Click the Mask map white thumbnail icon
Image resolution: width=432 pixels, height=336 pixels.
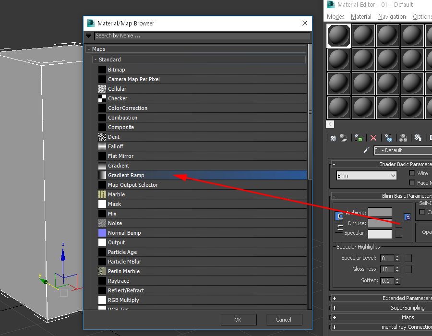tap(102, 204)
